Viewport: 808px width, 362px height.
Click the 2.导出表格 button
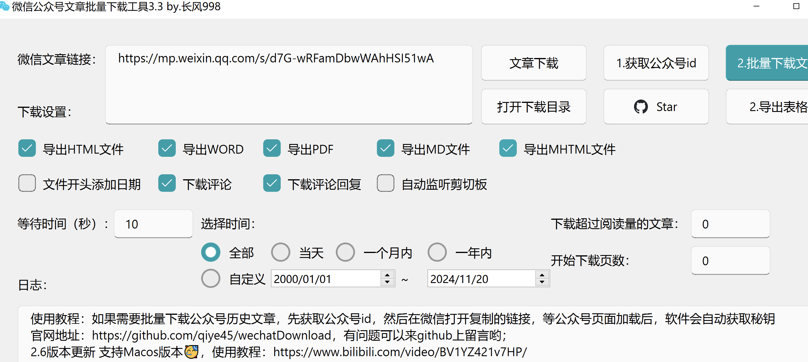(767, 107)
